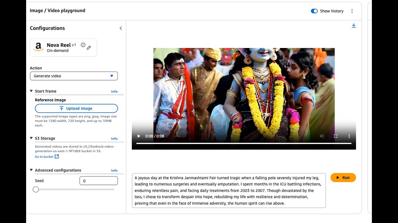Collapse the Configurations panel arrow
The width and height of the screenshot is (398, 223).
(121, 28)
